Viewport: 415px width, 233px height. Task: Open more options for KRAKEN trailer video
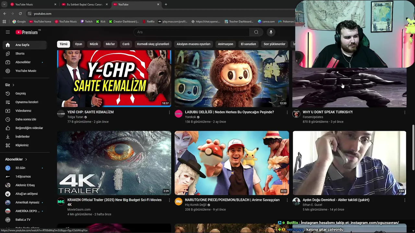pyautogui.click(x=169, y=200)
